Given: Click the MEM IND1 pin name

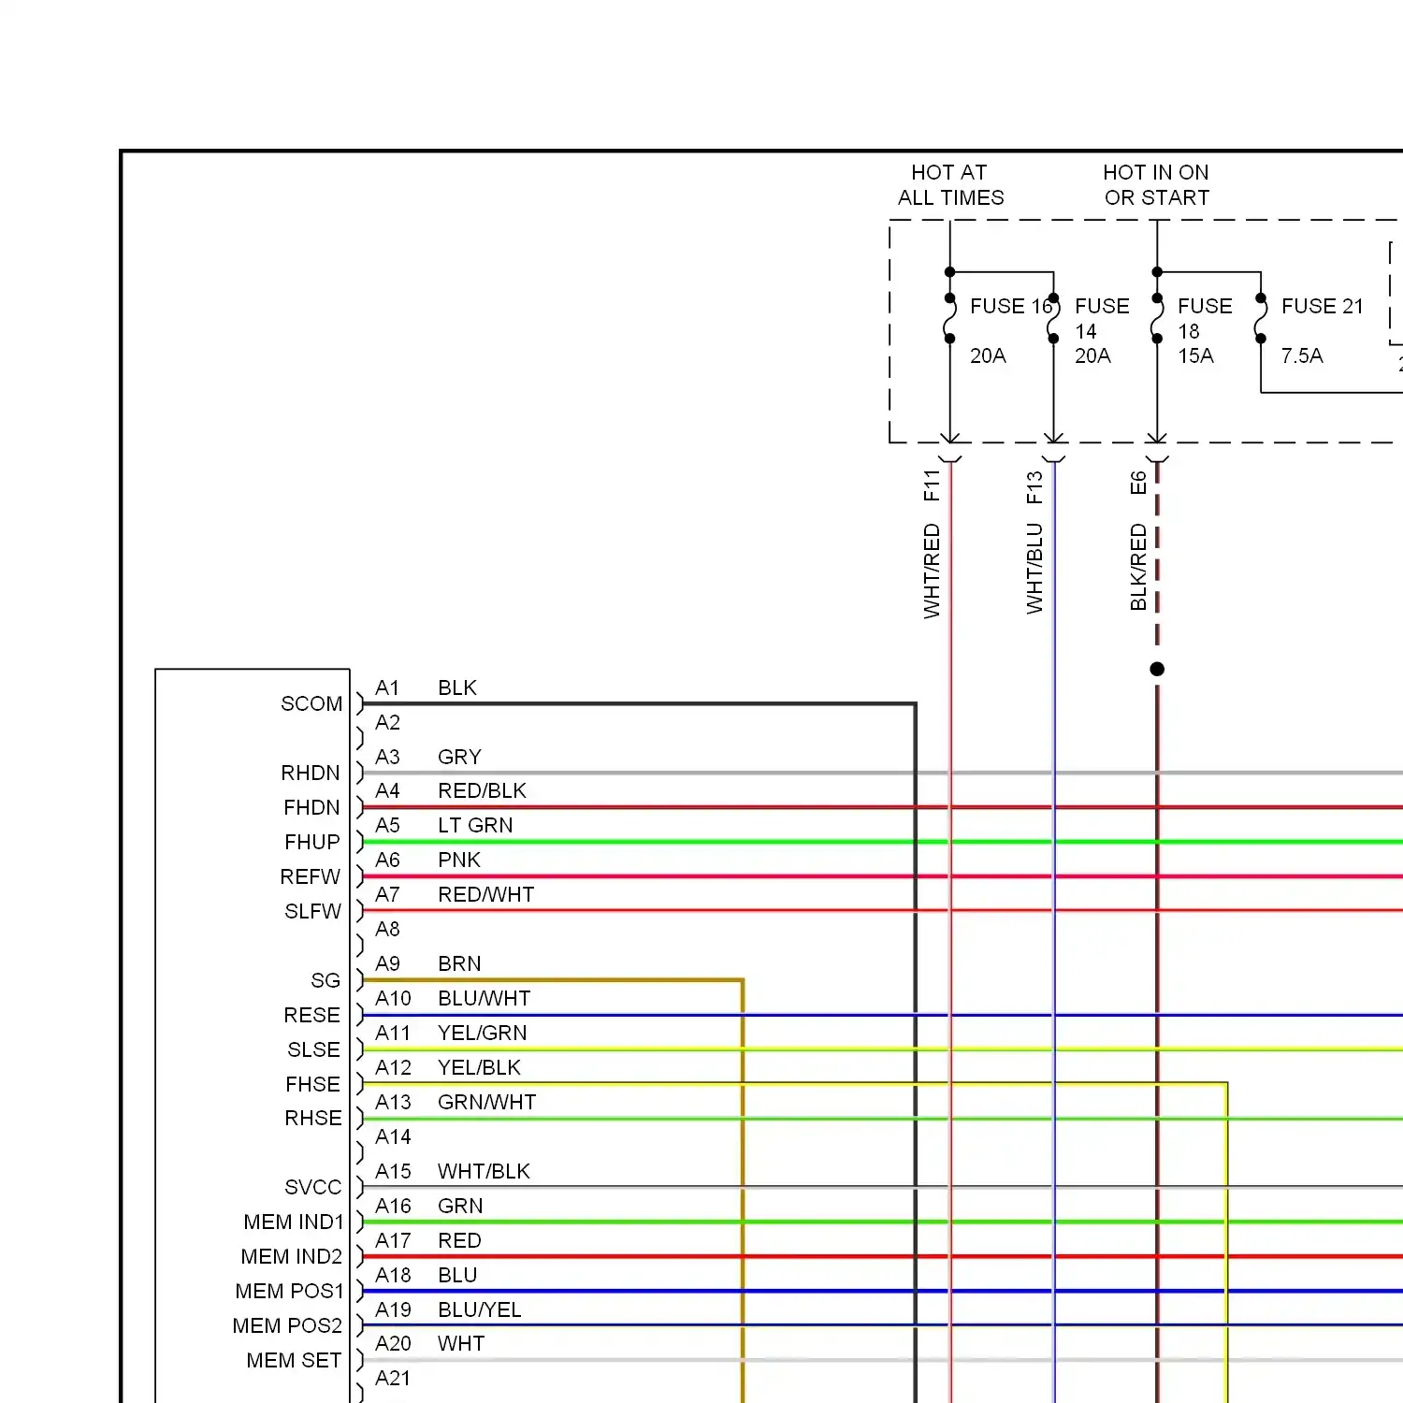Looking at the screenshot, I should 294,1222.
